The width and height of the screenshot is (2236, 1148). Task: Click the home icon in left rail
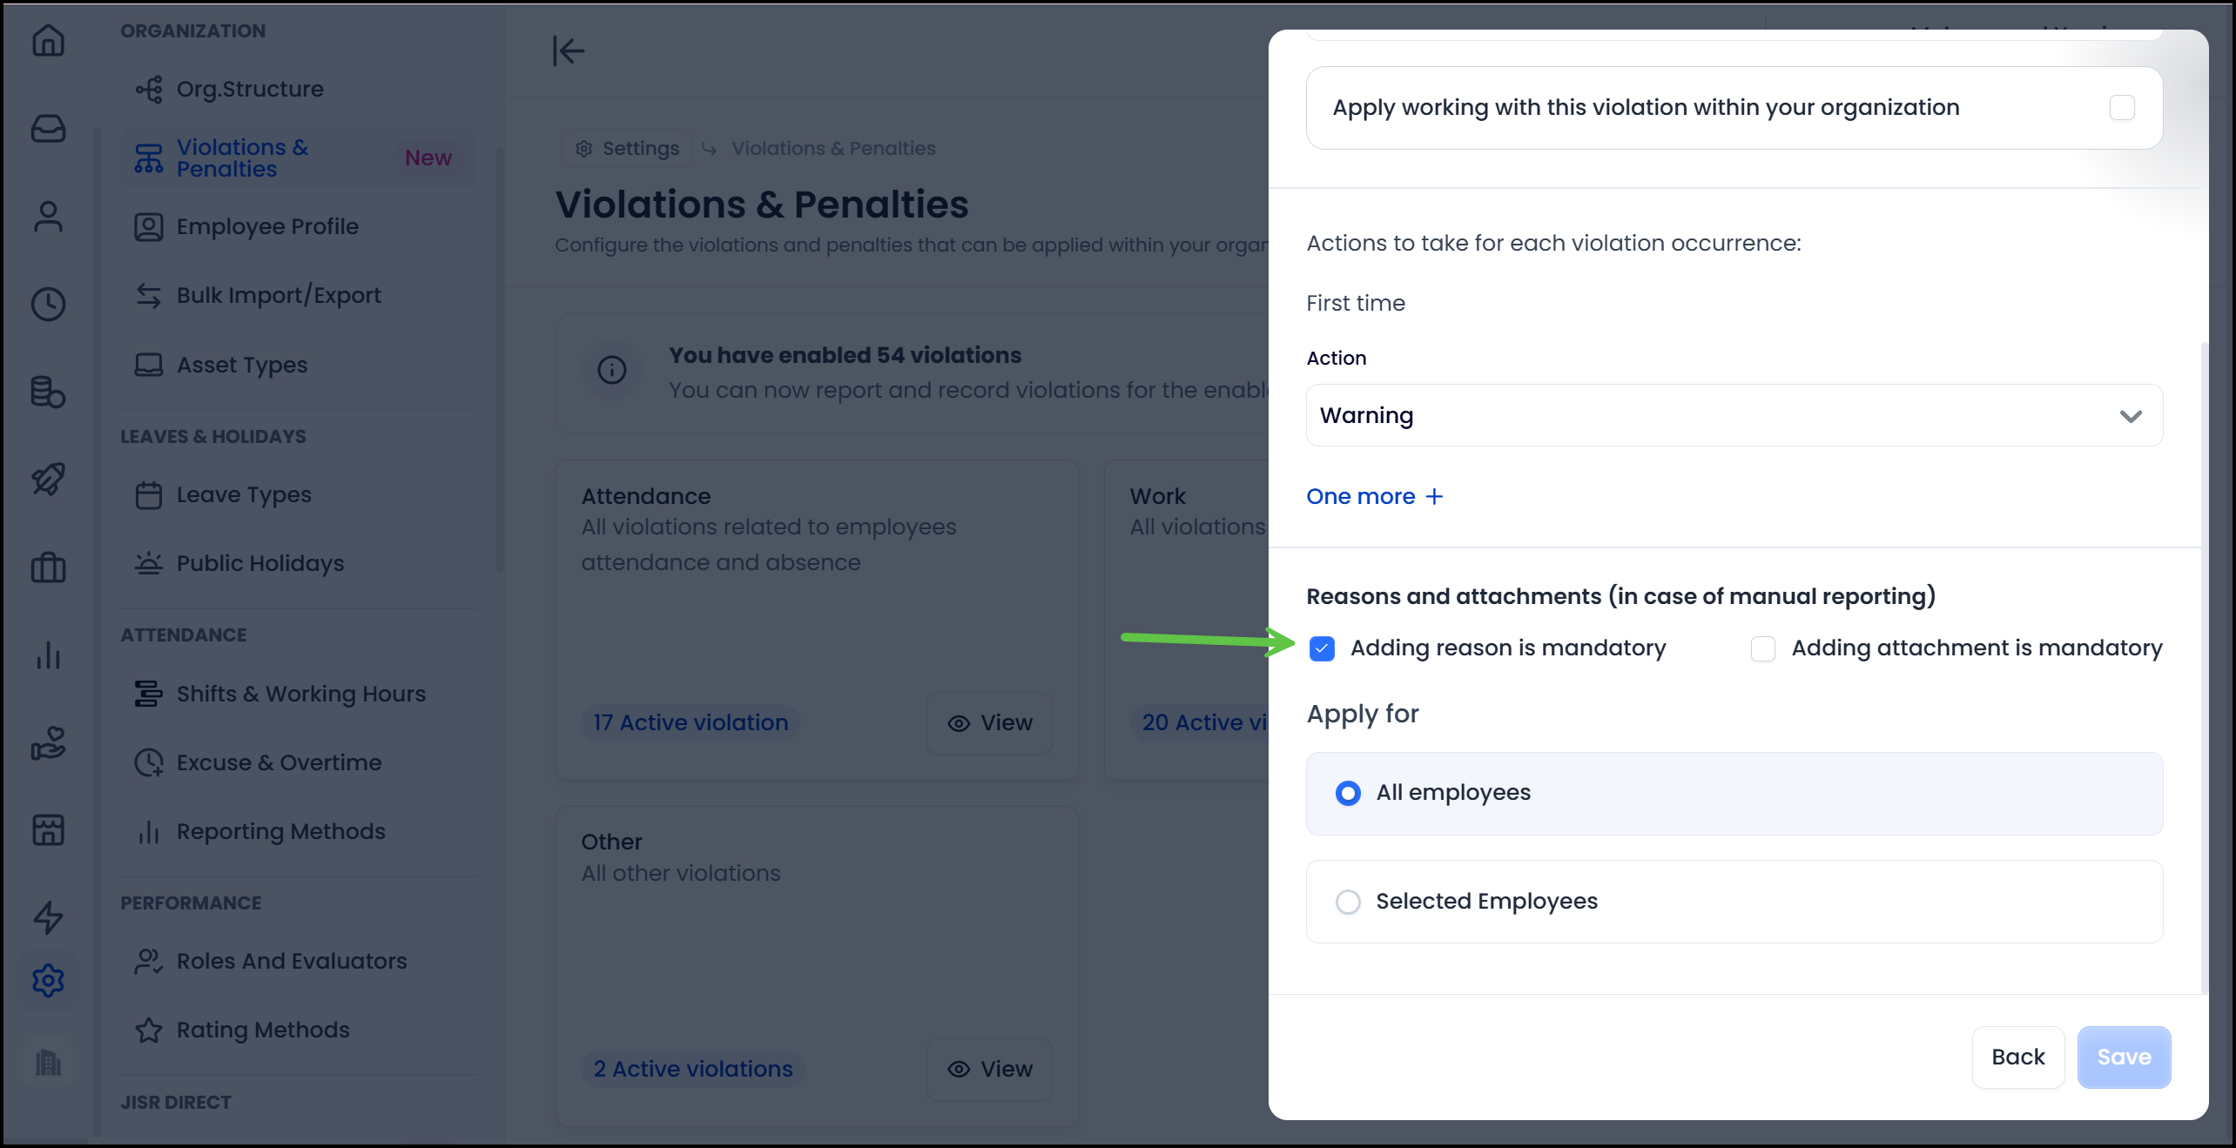tap(48, 40)
